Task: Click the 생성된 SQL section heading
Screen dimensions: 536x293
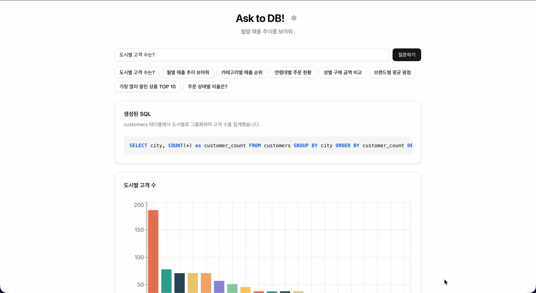Action: [x=137, y=114]
